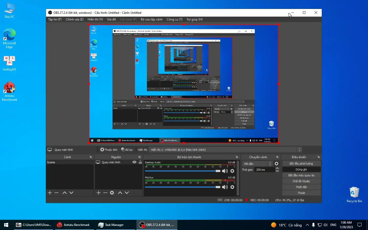The width and height of the screenshot is (368, 230).
Task: Open the volume icon in system tray
Action: 326,225
